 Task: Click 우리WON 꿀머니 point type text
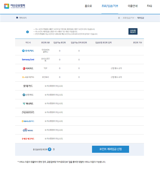[x=45, y=51]
